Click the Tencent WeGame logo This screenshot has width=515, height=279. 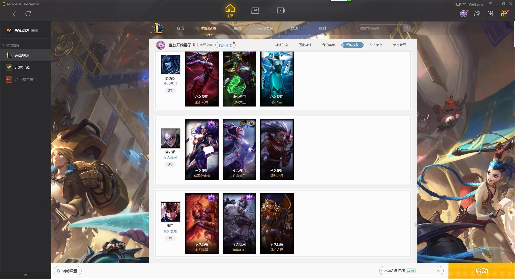click(21, 4)
